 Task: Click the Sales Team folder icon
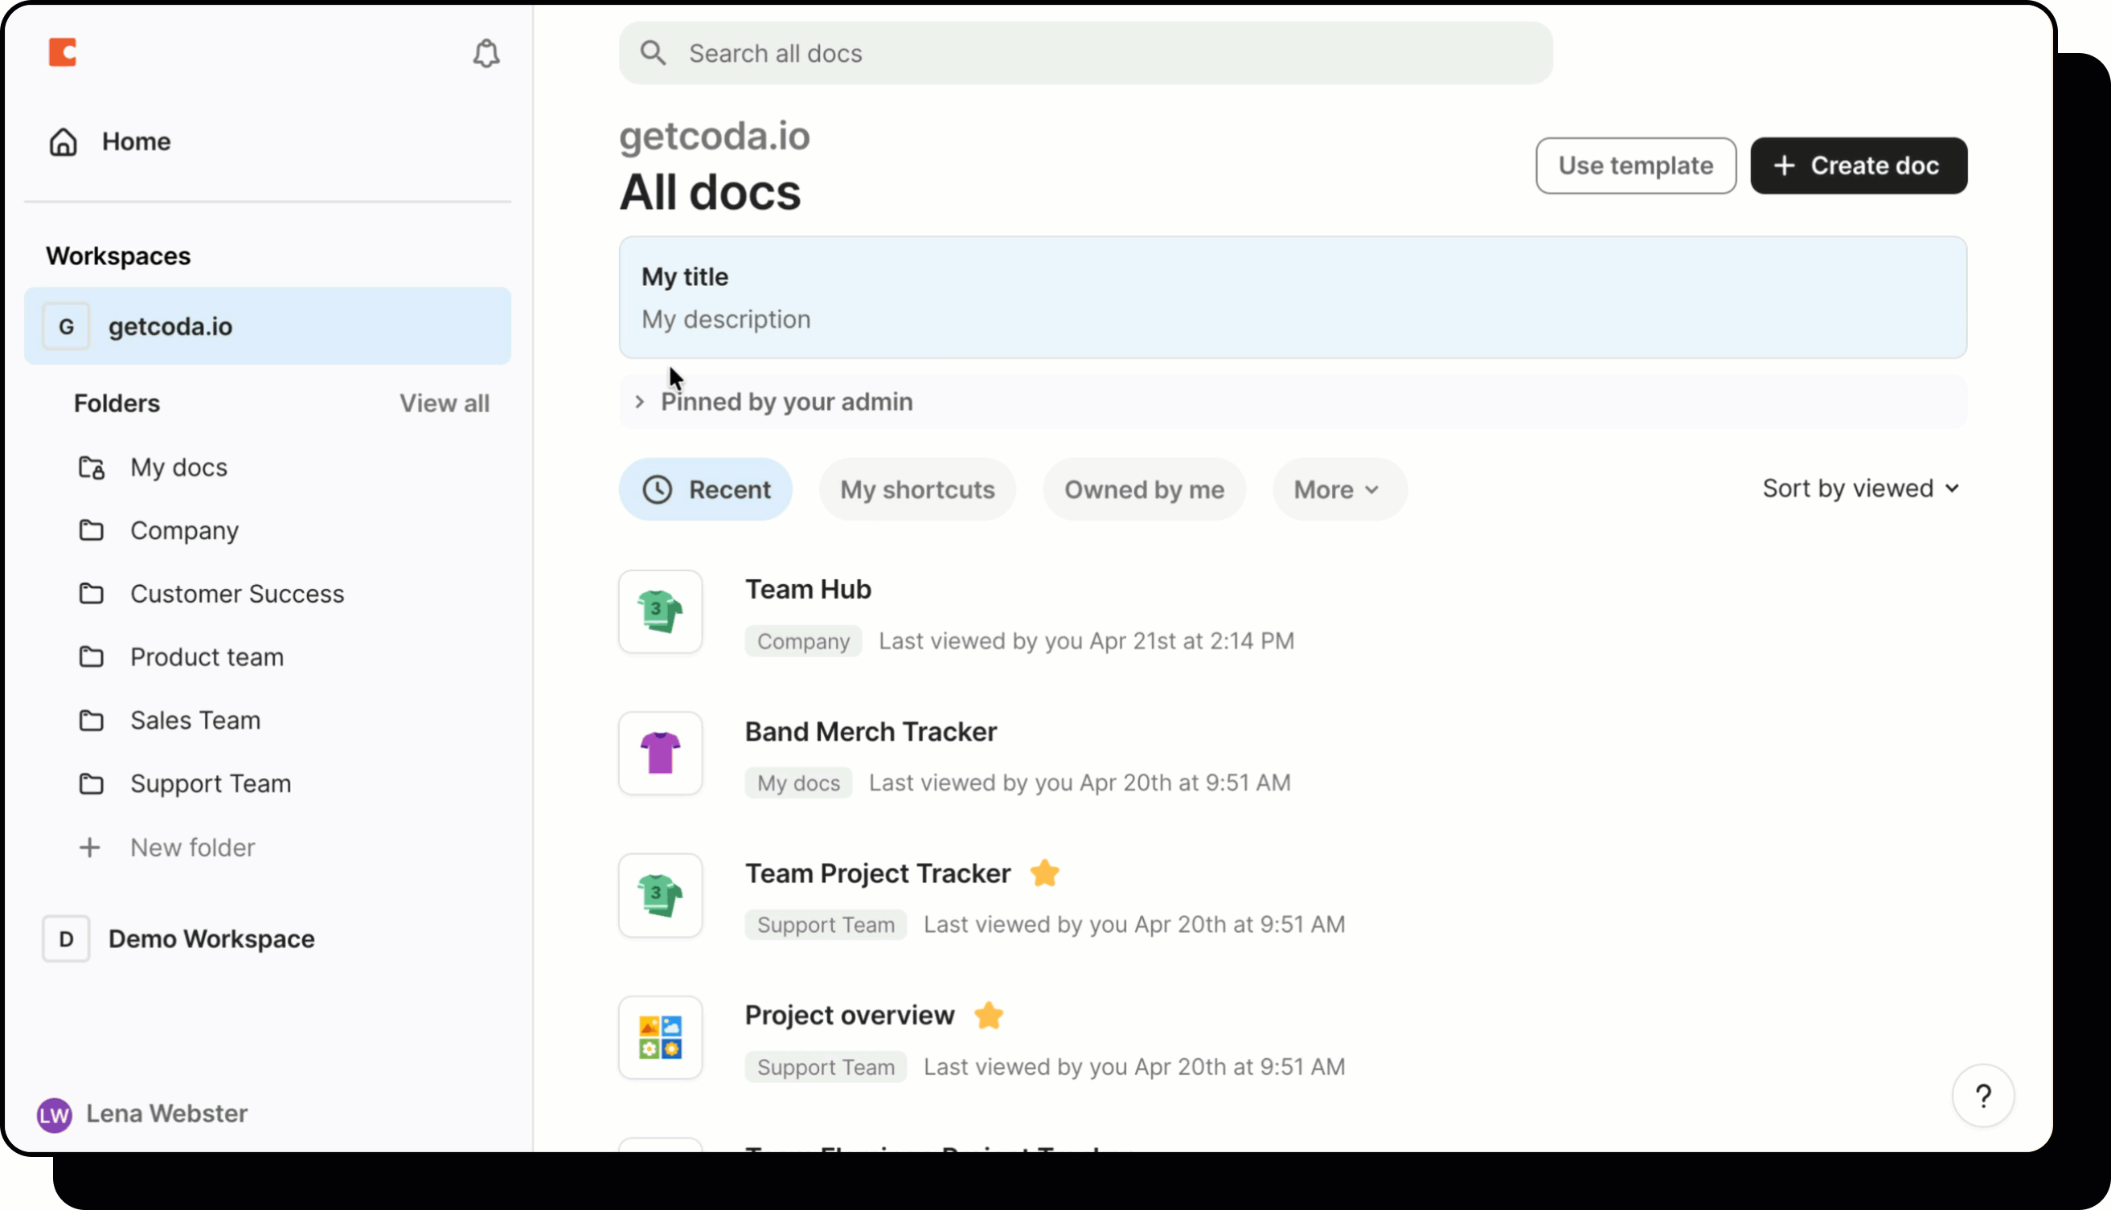click(x=92, y=721)
